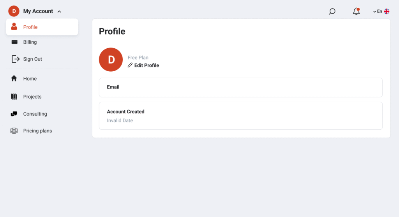Click the search magnifier icon

(332, 12)
